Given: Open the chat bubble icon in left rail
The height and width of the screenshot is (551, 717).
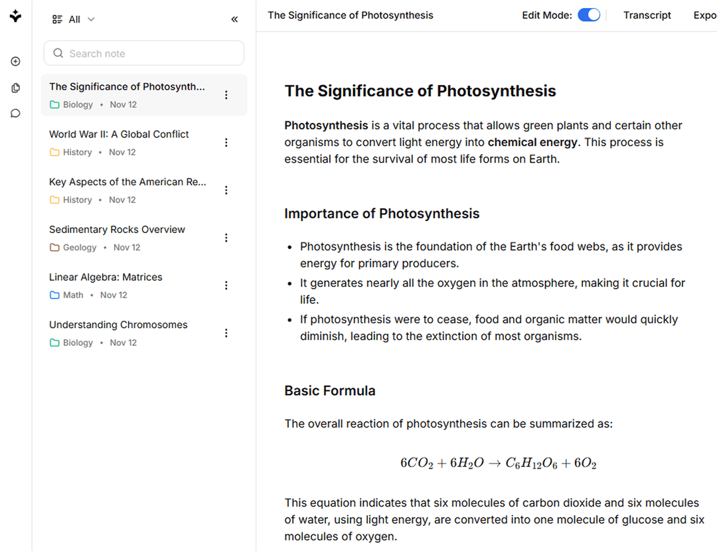Looking at the screenshot, I should pyautogui.click(x=16, y=114).
